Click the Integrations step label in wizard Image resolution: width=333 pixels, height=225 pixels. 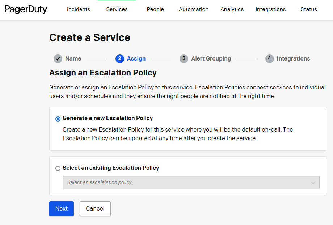tap(293, 59)
